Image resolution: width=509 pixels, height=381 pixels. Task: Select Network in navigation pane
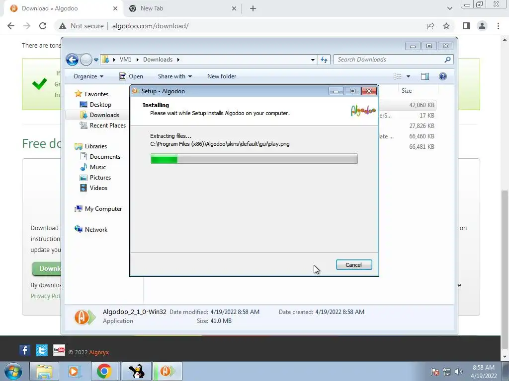pyautogui.click(x=91, y=230)
